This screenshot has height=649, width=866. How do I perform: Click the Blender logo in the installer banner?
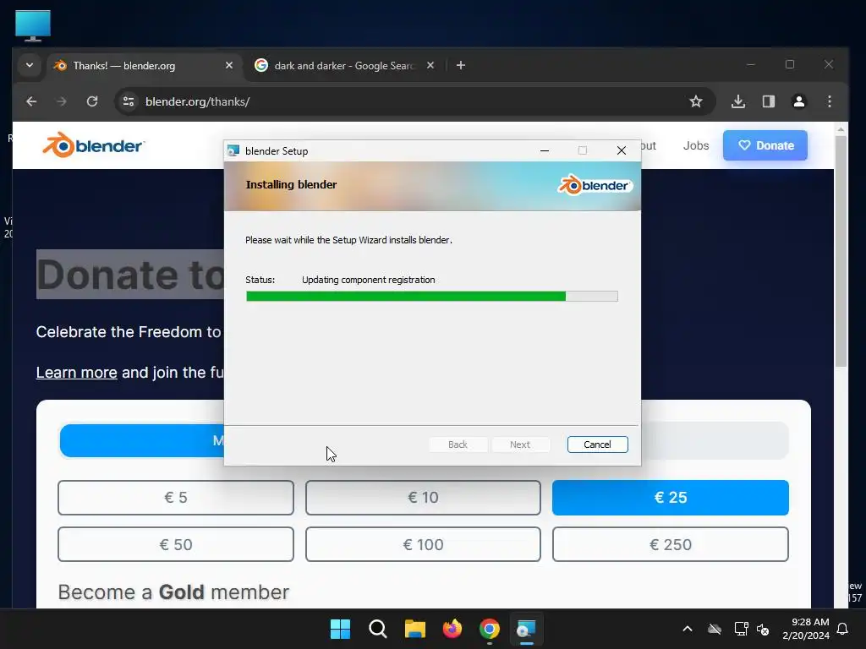(x=595, y=185)
